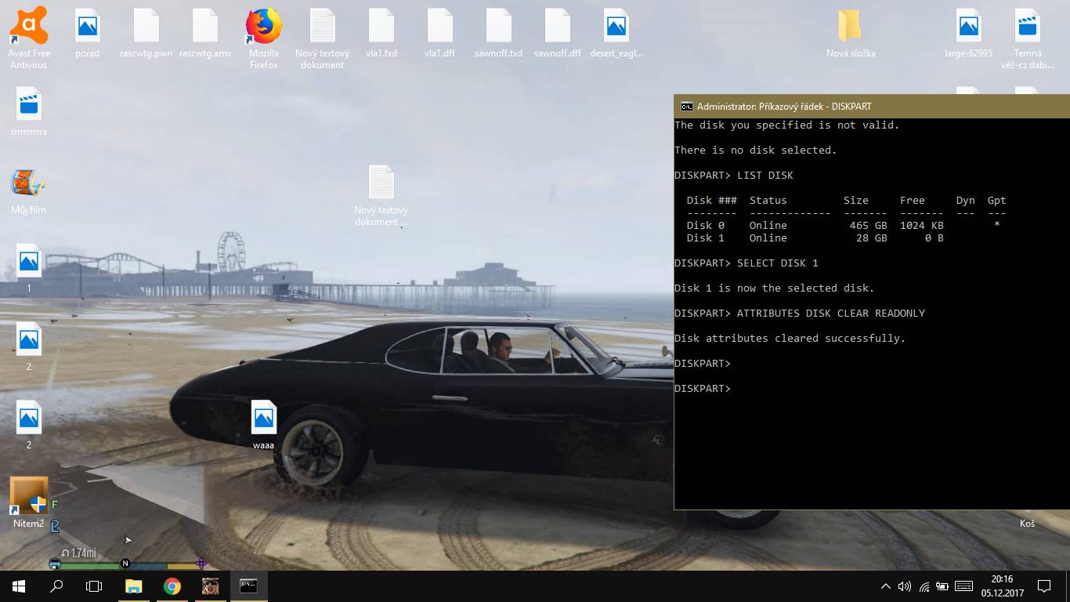Viewport: 1070px width, 602px height.
Task: Click the "1024 KB" free value
Action: click(921, 226)
